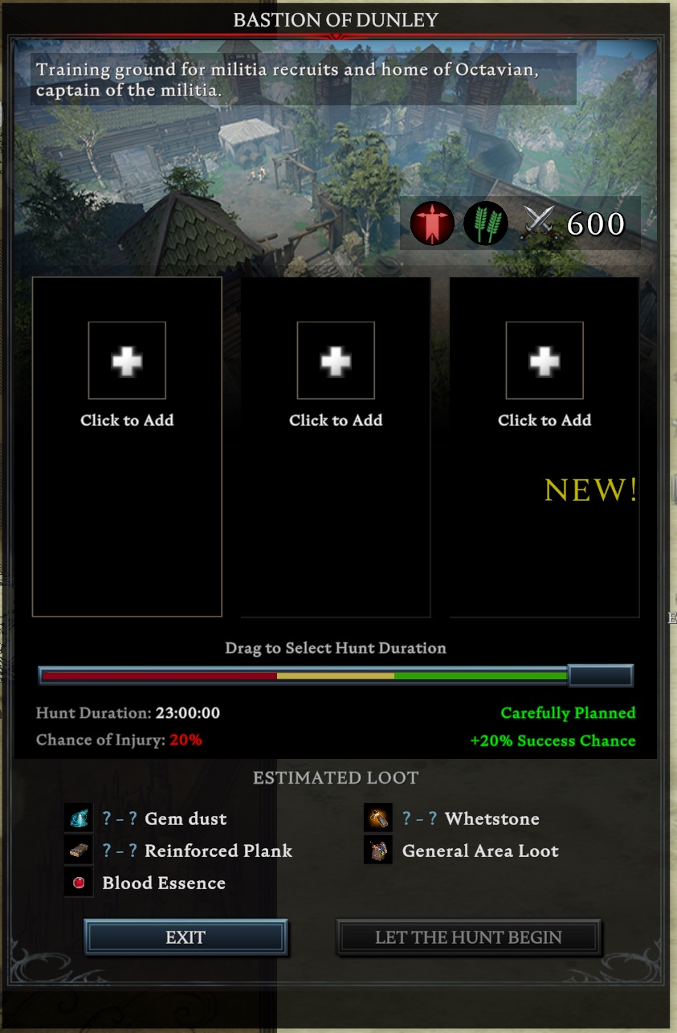Viewport: 677px width, 1033px height.
Task: Click the green wheat farmland icon
Action: (x=486, y=223)
